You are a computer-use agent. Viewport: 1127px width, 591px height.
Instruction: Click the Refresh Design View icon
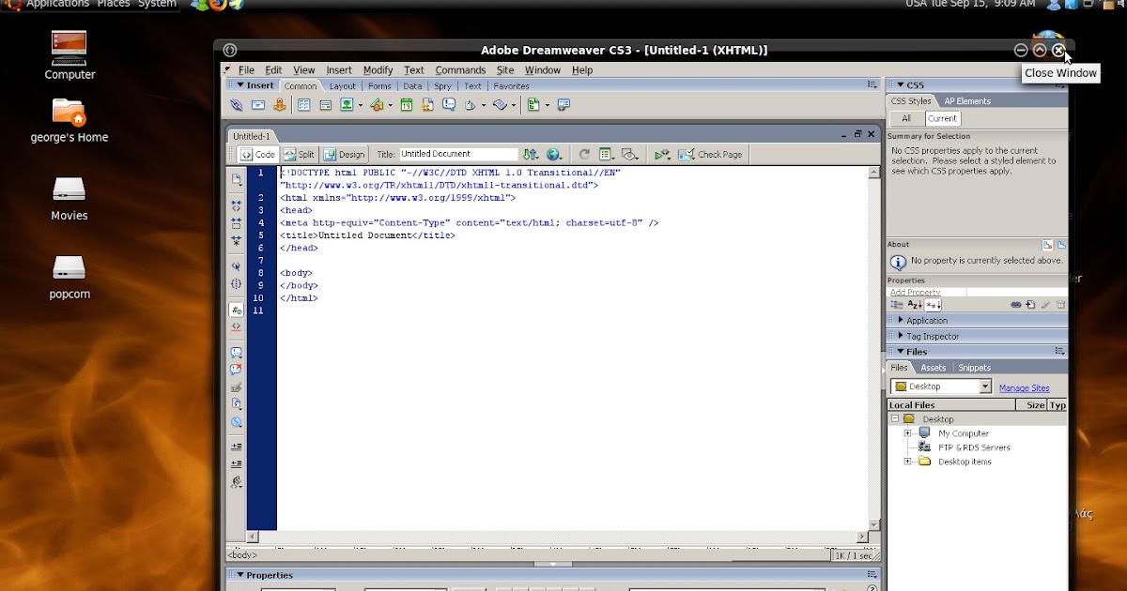tap(584, 154)
